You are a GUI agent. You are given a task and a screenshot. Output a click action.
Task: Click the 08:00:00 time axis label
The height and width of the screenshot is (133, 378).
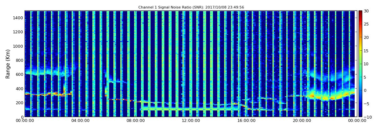coord(135,121)
